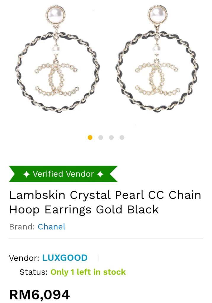
Task: Visit the LUXGOOD vendor page
Action: click(65, 258)
